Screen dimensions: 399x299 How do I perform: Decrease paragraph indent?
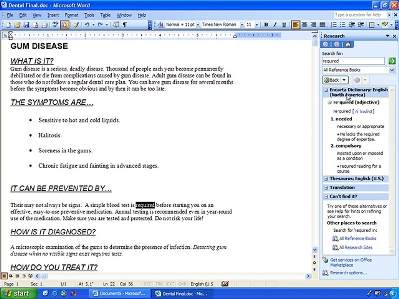click(x=352, y=25)
